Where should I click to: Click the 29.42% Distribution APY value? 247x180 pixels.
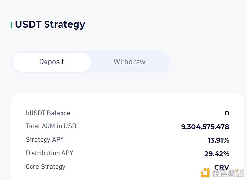(216, 154)
